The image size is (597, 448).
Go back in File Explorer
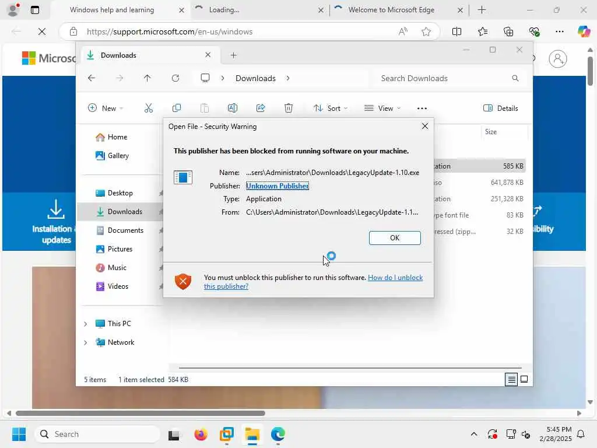click(x=92, y=78)
